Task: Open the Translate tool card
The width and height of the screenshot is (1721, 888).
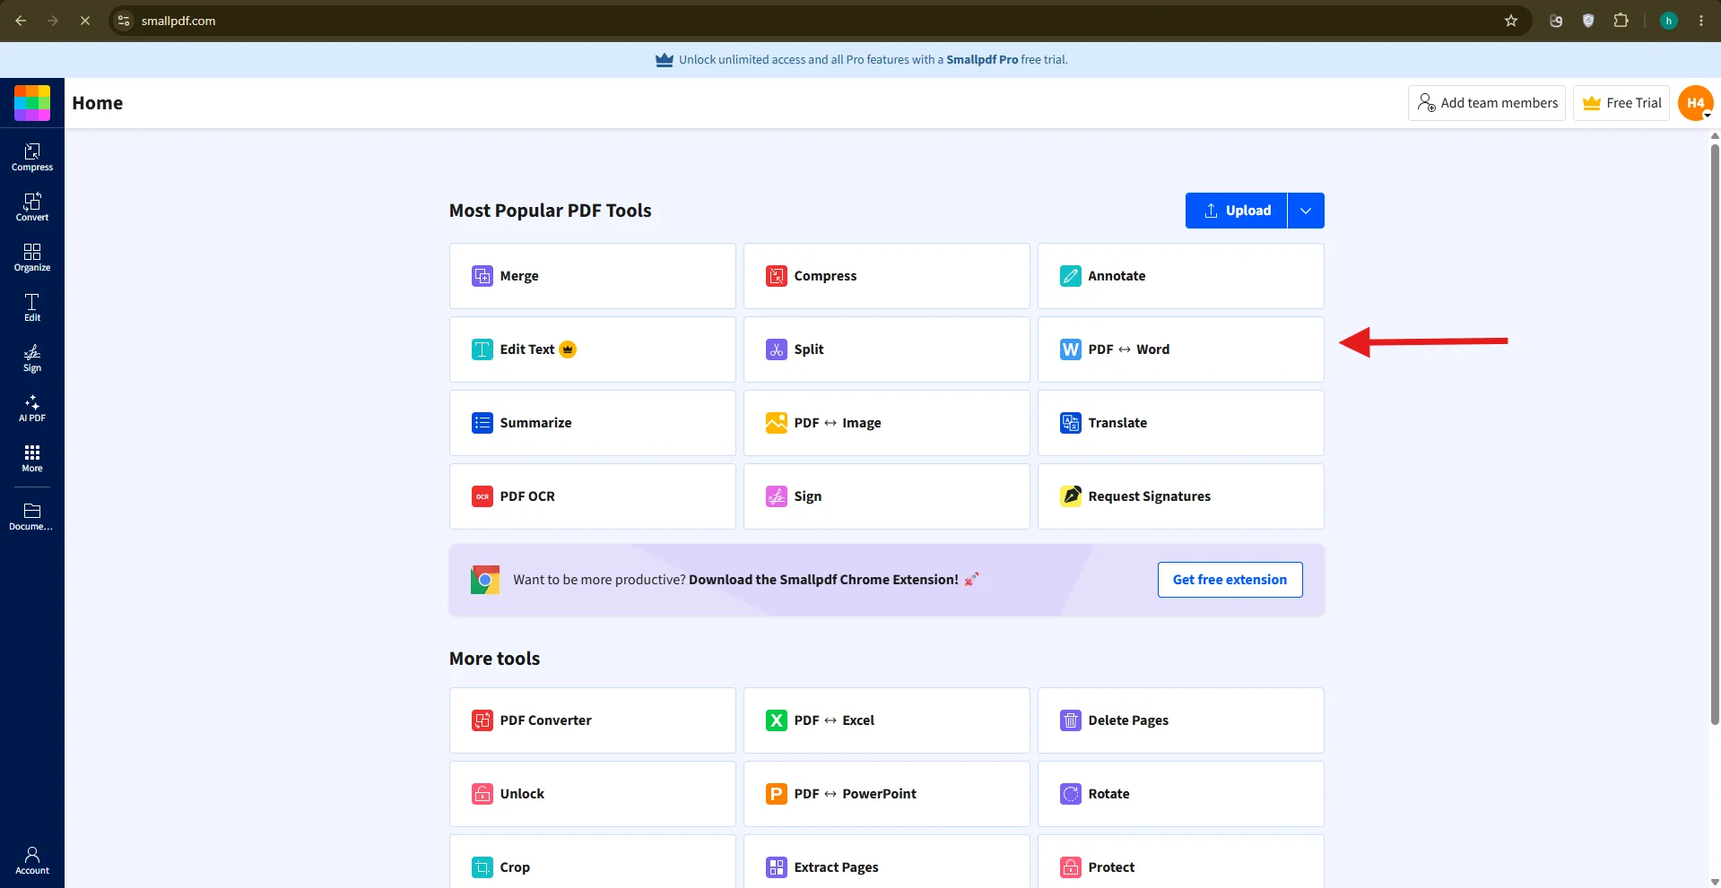Action: pos(1181,423)
